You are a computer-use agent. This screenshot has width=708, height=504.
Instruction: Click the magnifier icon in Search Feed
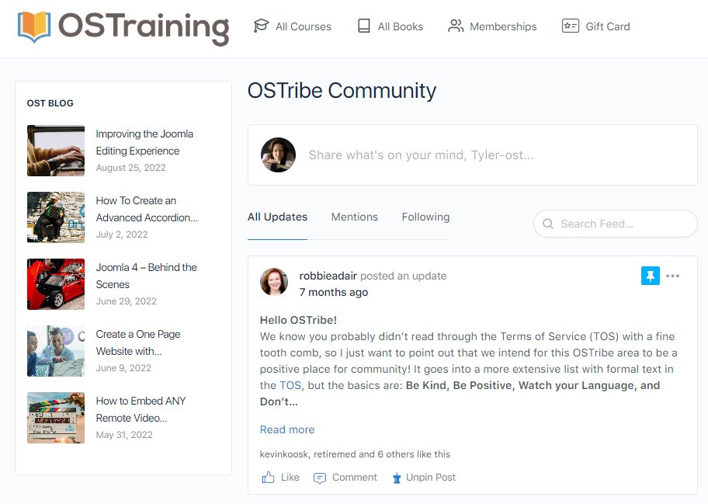click(548, 224)
